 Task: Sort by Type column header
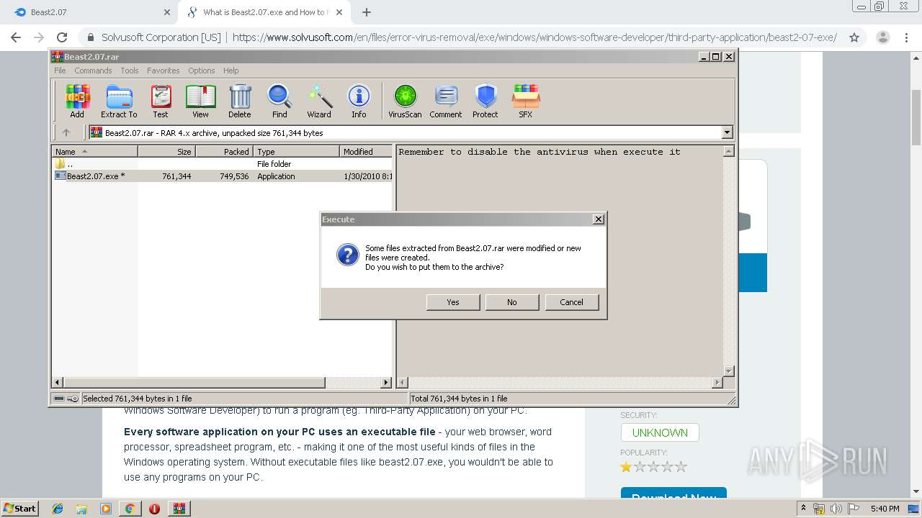pyautogui.click(x=296, y=152)
